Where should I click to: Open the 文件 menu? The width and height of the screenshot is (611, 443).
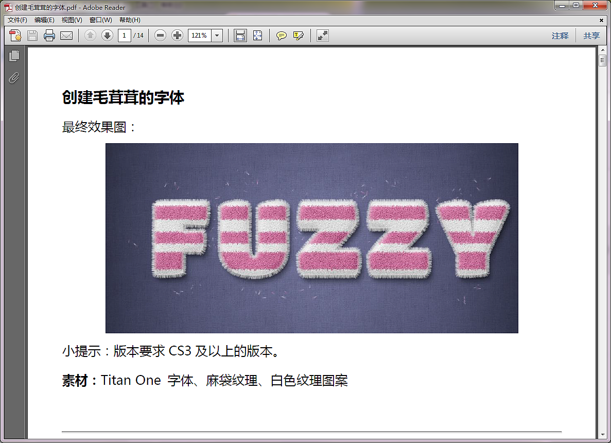click(x=15, y=20)
